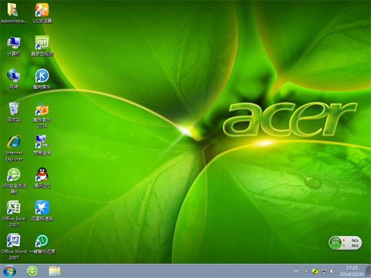Open the Administrator user folder icon
Screen dimensions: 371x278
13,10
